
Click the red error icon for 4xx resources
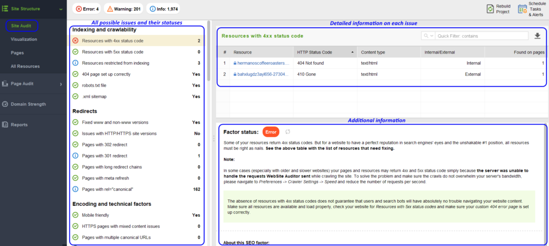point(76,41)
